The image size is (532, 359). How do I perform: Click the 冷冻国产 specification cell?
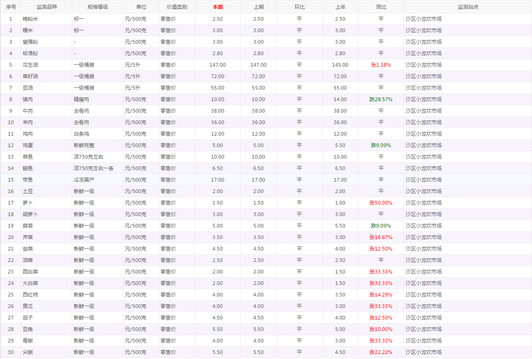point(84,180)
